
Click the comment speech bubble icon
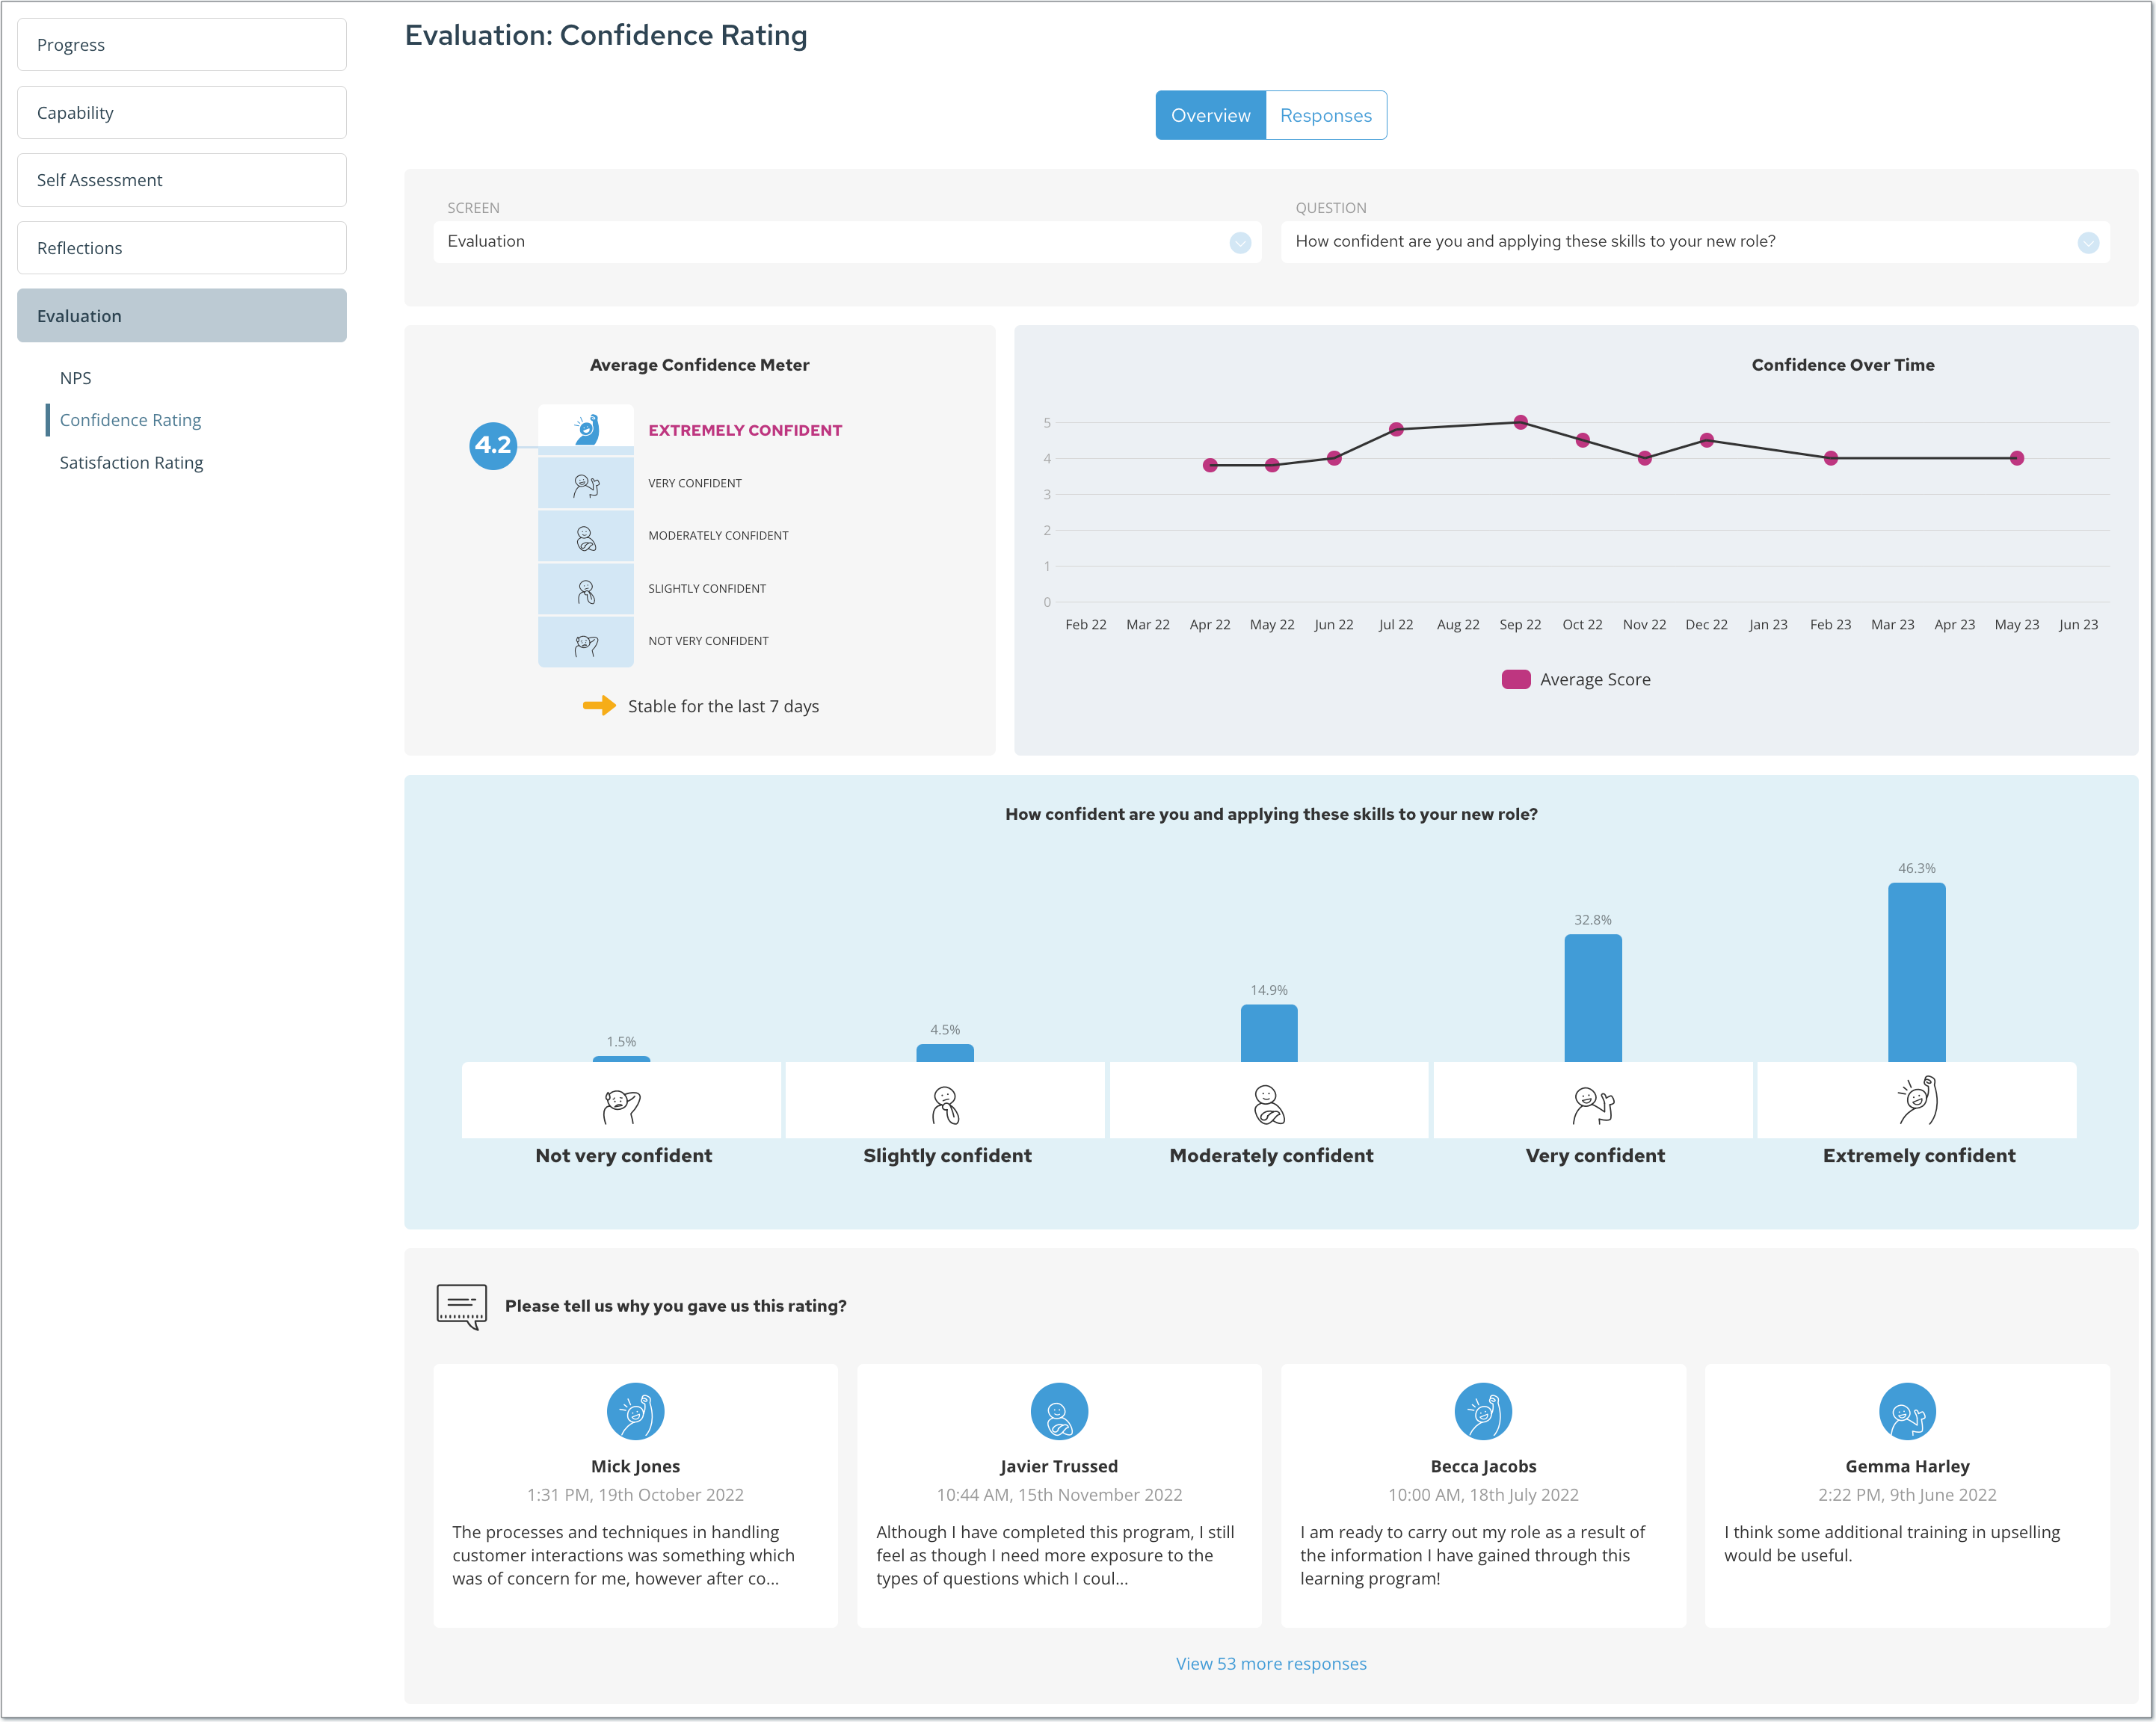click(x=462, y=1306)
